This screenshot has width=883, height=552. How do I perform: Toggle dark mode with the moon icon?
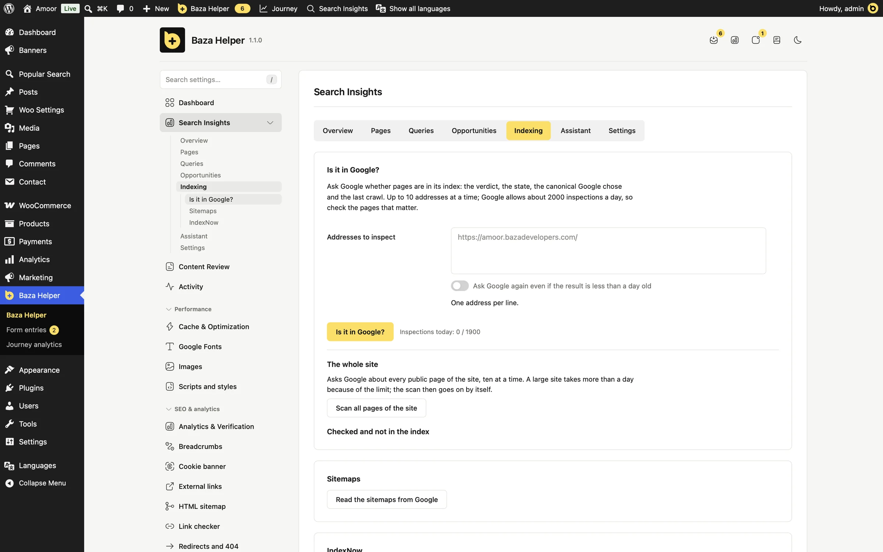pos(797,40)
